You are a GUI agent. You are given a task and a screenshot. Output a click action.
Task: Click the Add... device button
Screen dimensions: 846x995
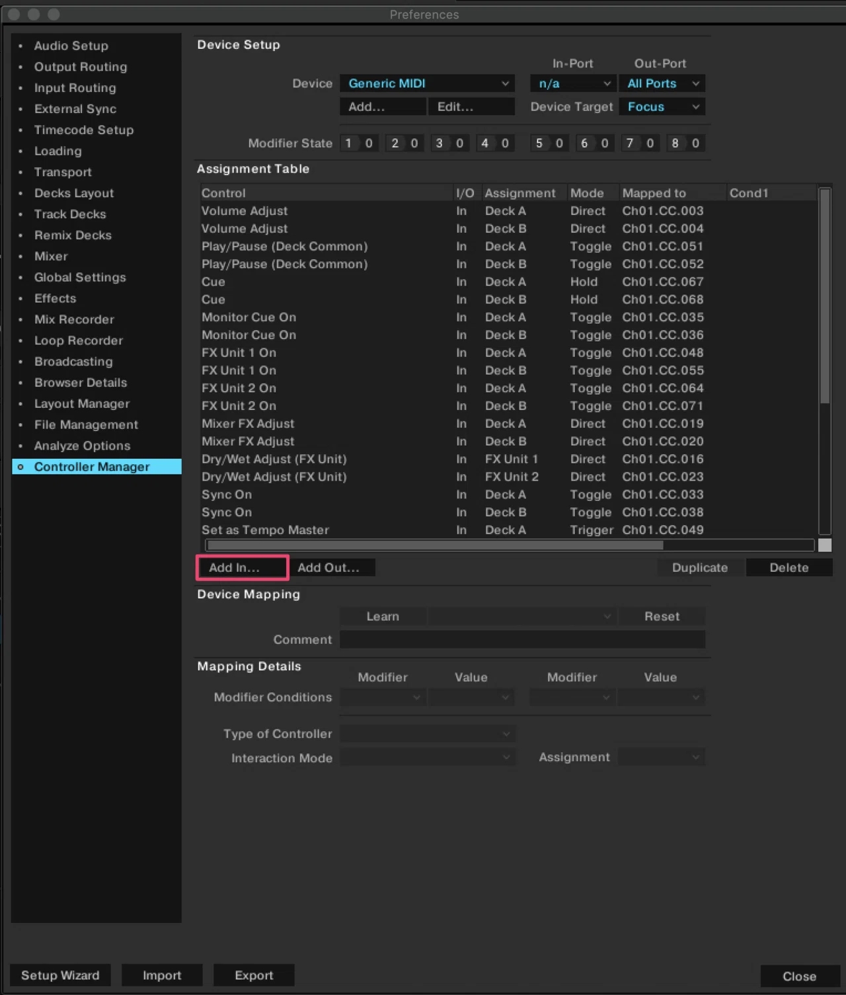[x=383, y=106]
